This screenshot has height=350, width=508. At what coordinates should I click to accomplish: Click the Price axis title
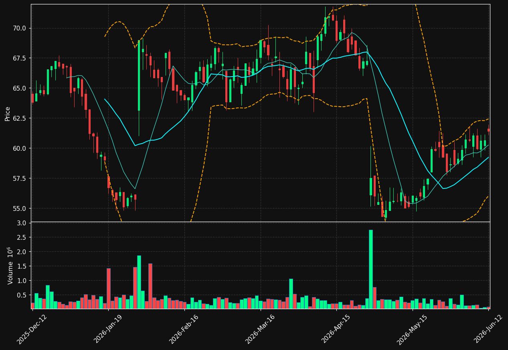pyautogui.click(x=7, y=113)
